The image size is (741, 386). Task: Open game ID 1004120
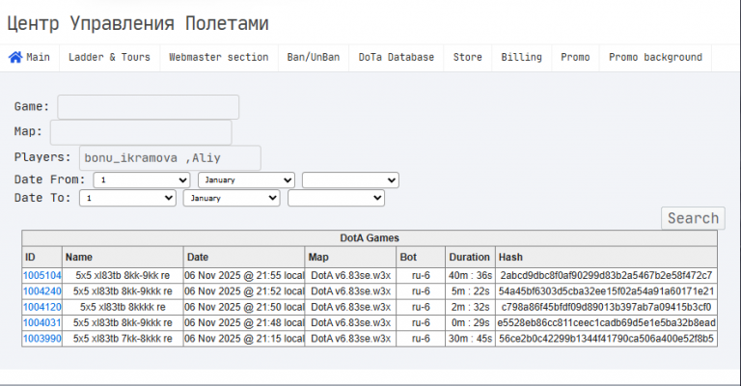click(x=42, y=307)
